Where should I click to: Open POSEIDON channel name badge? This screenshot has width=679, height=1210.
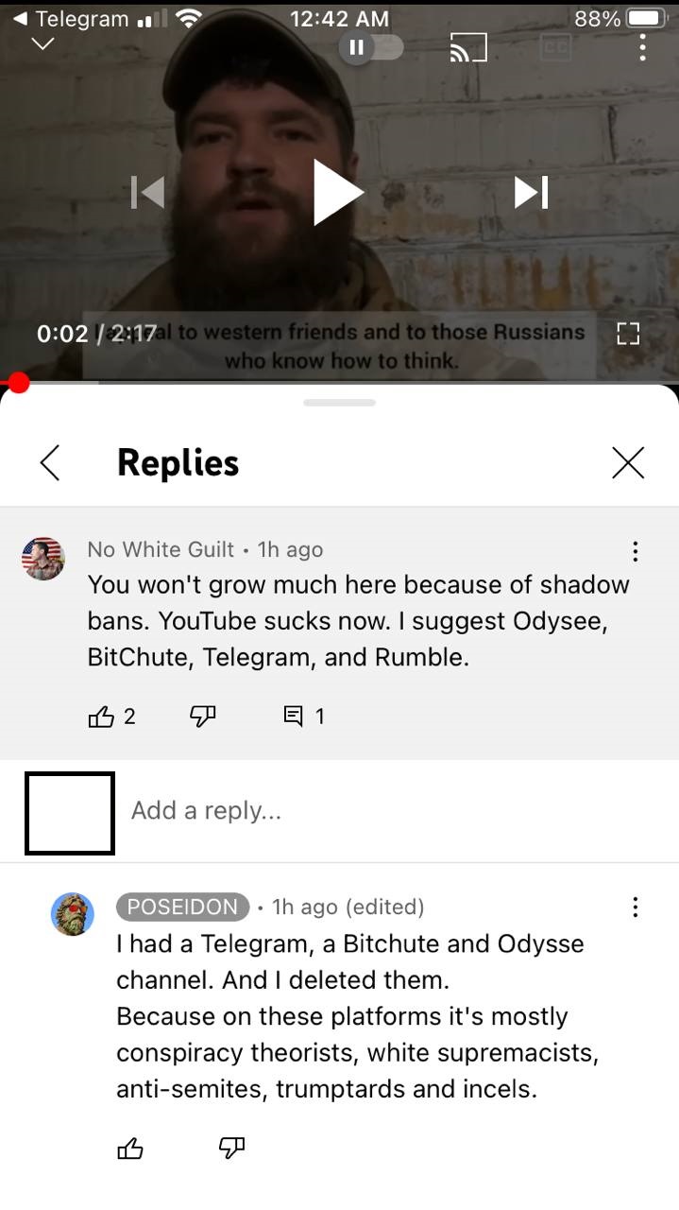click(x=182, y=907)
